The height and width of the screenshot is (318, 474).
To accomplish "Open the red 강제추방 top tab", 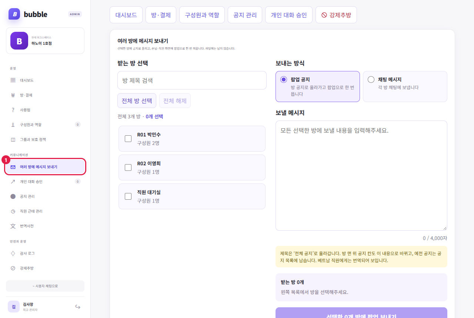I will click(336, 15).
